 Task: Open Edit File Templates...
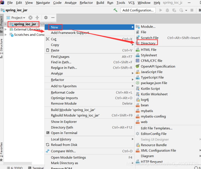[x=168, y=128]
